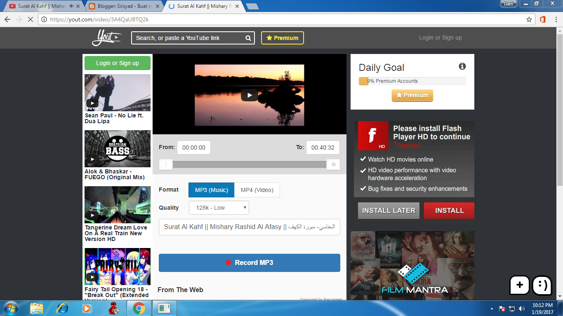Open Alok & Bhaskar FUEGO thumbnail

(x=118, y=149)
